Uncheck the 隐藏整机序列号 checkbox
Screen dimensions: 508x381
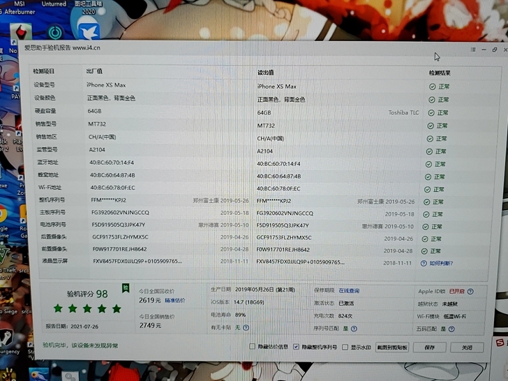click(x=296, y=347)
